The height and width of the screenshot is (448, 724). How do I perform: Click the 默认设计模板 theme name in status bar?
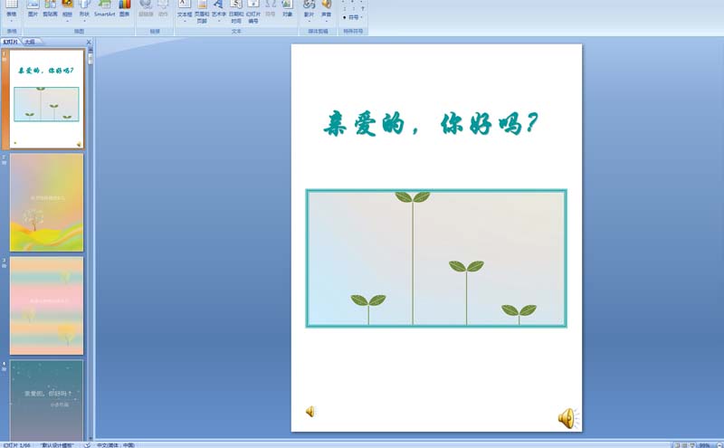click(57, 445)
